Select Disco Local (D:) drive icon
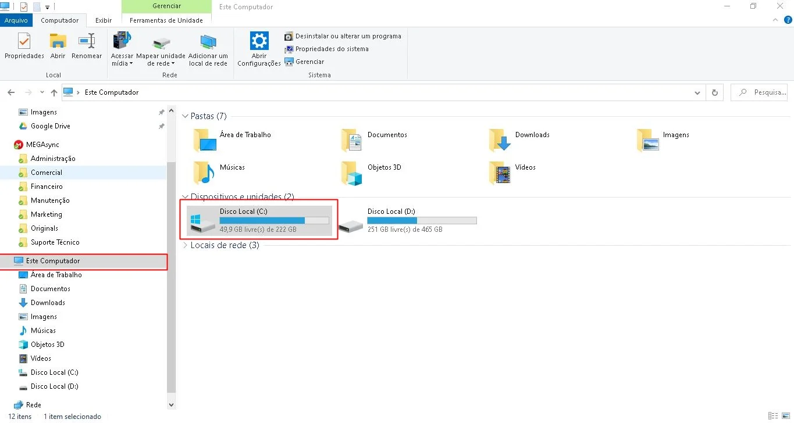 click(351, 225)
